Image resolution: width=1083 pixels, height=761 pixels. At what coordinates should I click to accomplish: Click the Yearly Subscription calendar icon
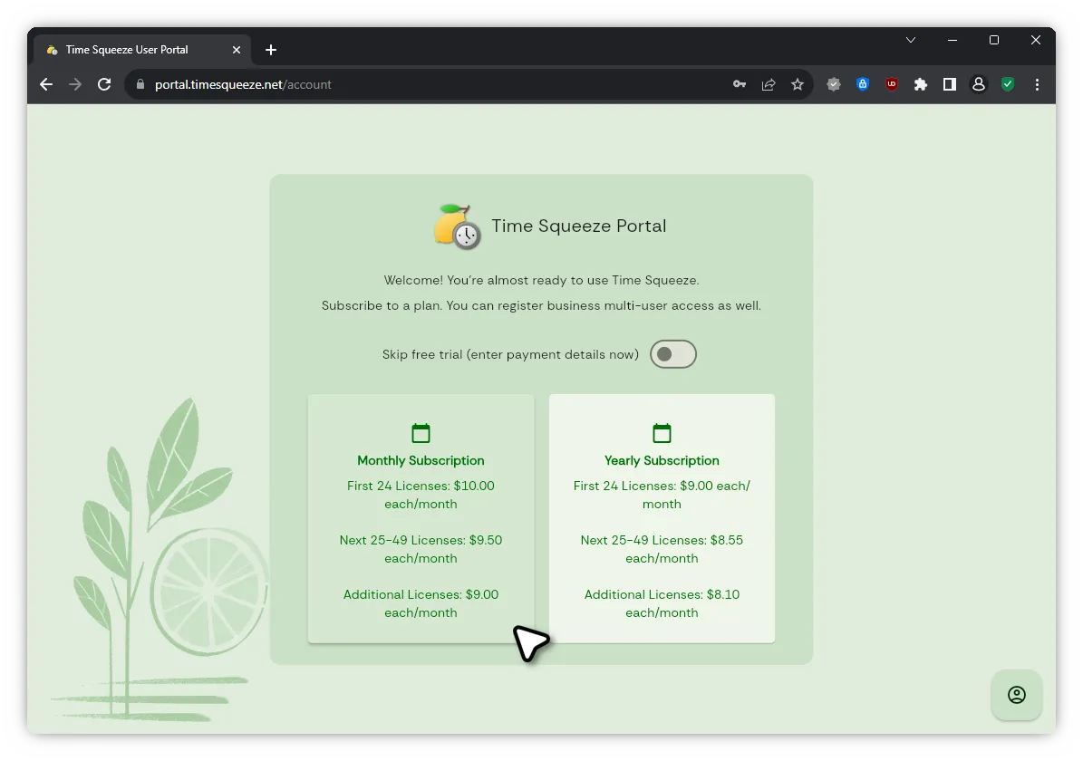pyautogui.click(x=662, y=433)
